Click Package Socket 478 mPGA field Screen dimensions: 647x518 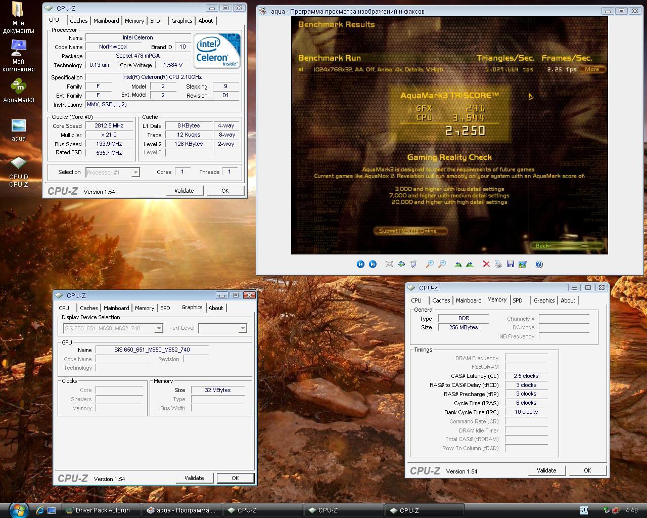coord(138,56)
